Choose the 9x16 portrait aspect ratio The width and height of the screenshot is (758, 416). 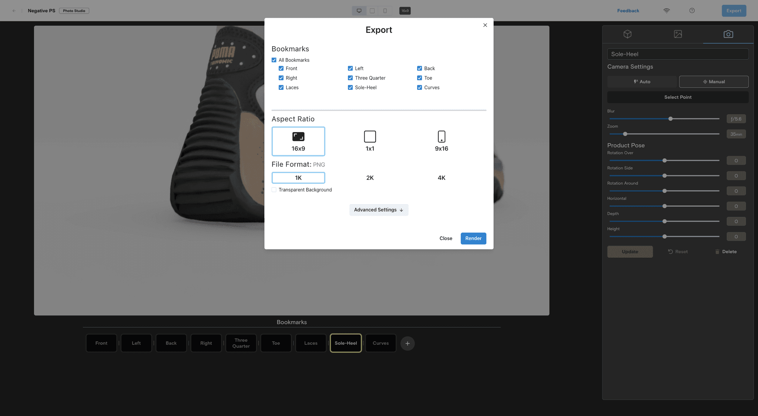pyautogui.click(x=441, y=141)
